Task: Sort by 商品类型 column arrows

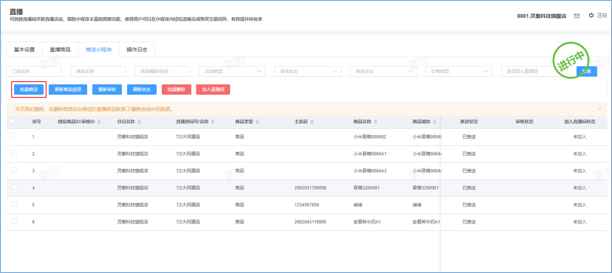Action: (x=258, y=122)
